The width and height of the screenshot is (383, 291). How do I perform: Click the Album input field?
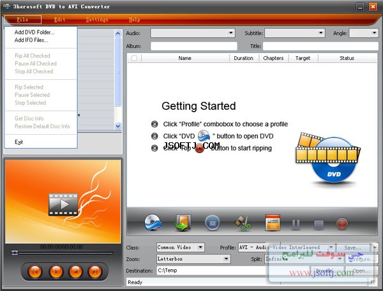[x=194, y=46]
